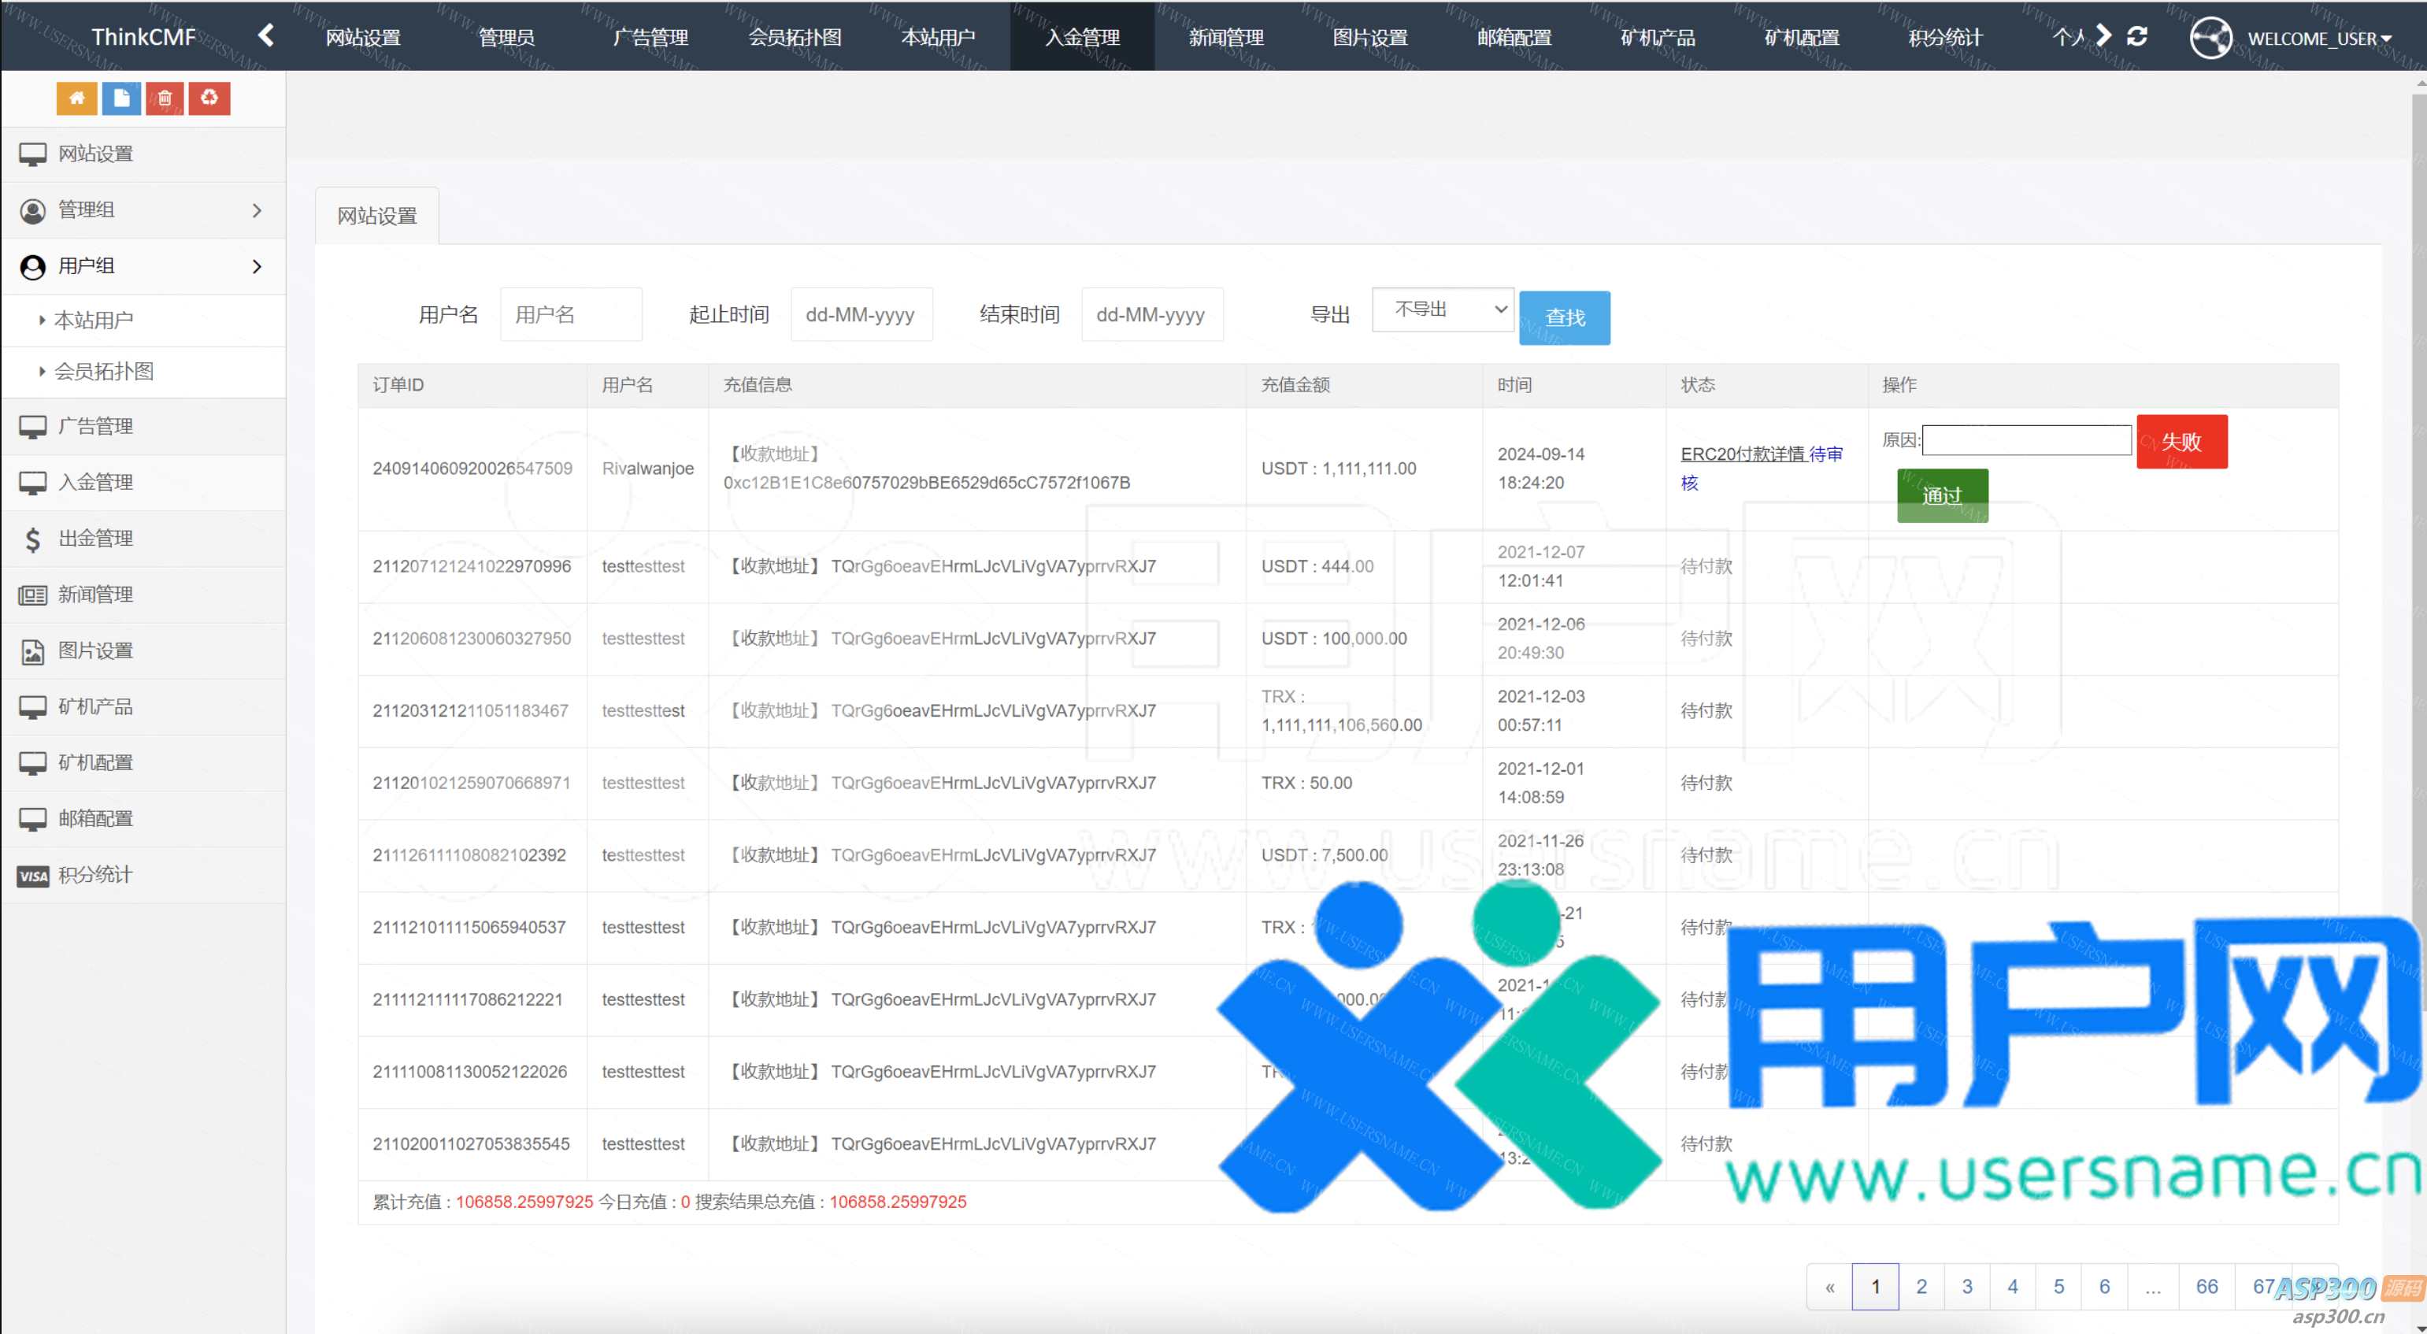
Task: Click the red 失败 reject button
Action: [2181, 442]
